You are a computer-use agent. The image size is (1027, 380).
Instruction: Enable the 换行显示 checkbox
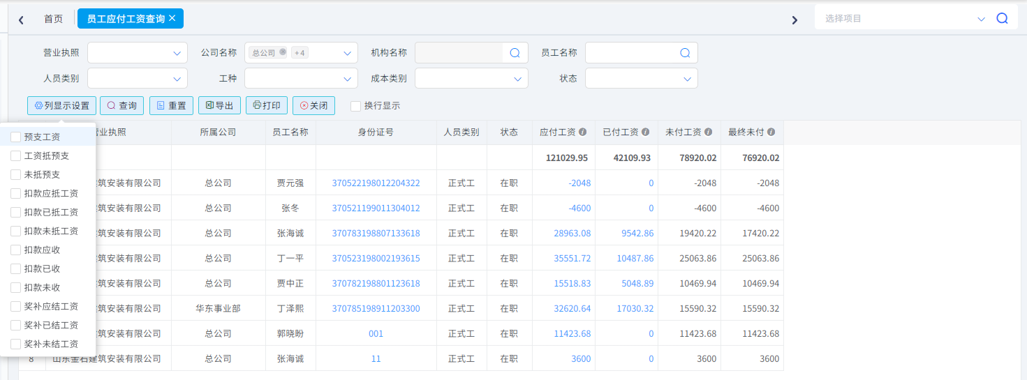coord(355,106)
